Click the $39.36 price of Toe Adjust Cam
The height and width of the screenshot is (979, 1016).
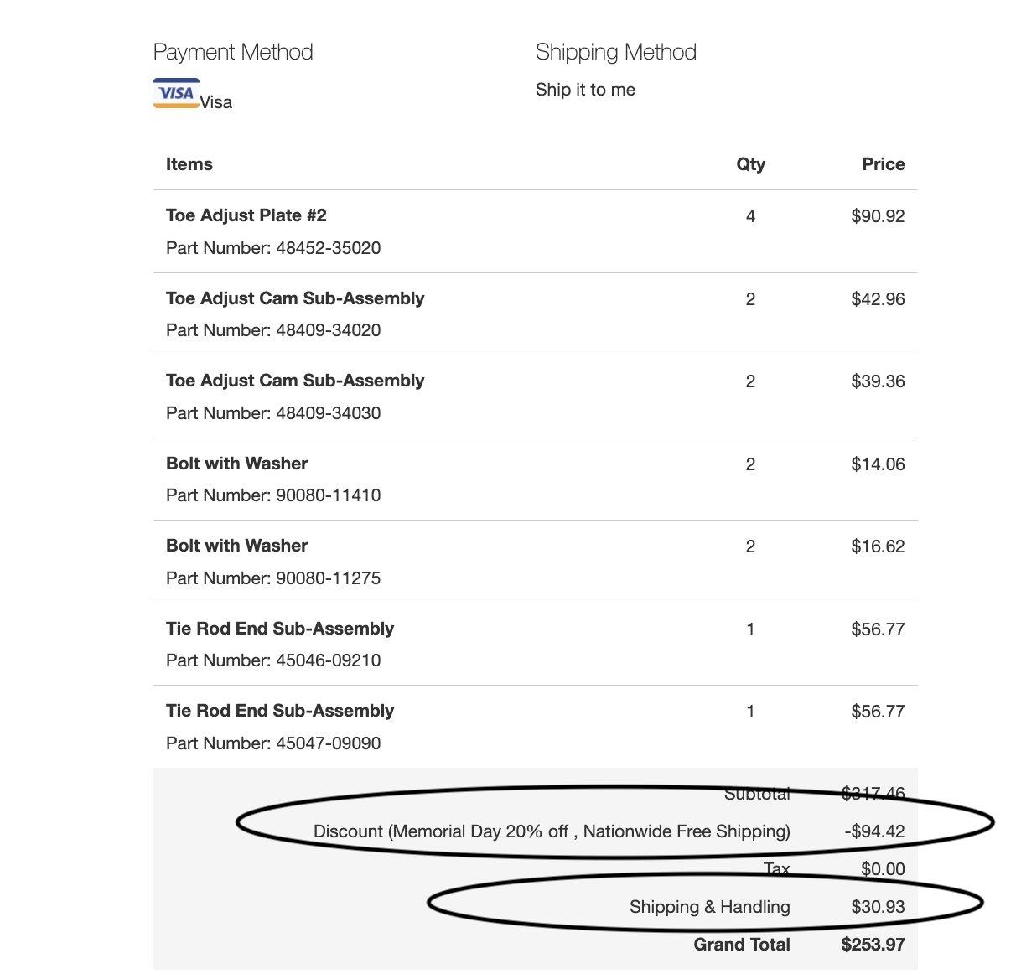878,381
